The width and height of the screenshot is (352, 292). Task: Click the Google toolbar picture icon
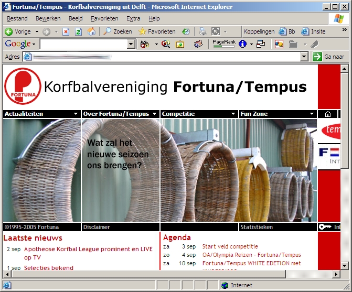[x=279, y=44]
